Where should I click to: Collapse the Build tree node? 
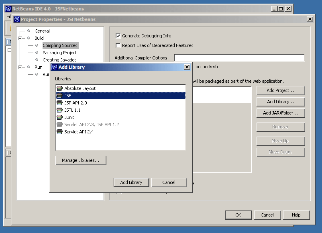point(20,38)
